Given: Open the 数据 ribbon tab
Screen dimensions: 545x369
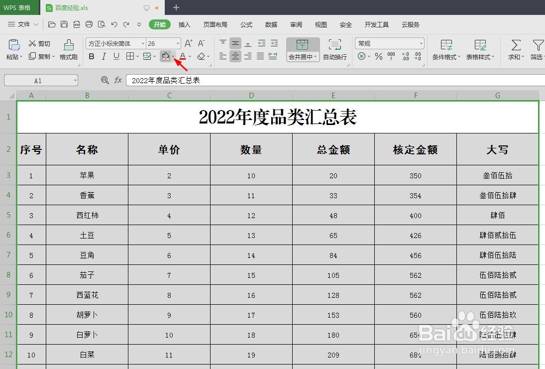Looking at the screenshot, I should 271,24.
